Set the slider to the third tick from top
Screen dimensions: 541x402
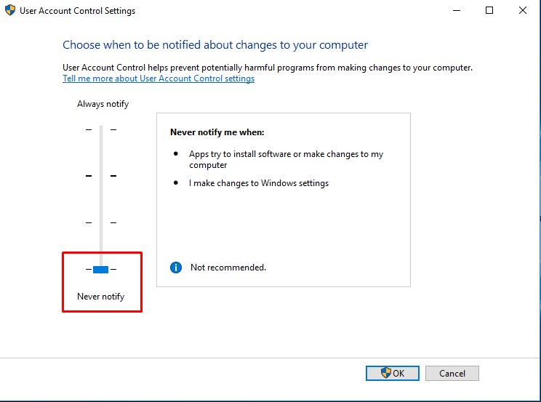point(101,222)
